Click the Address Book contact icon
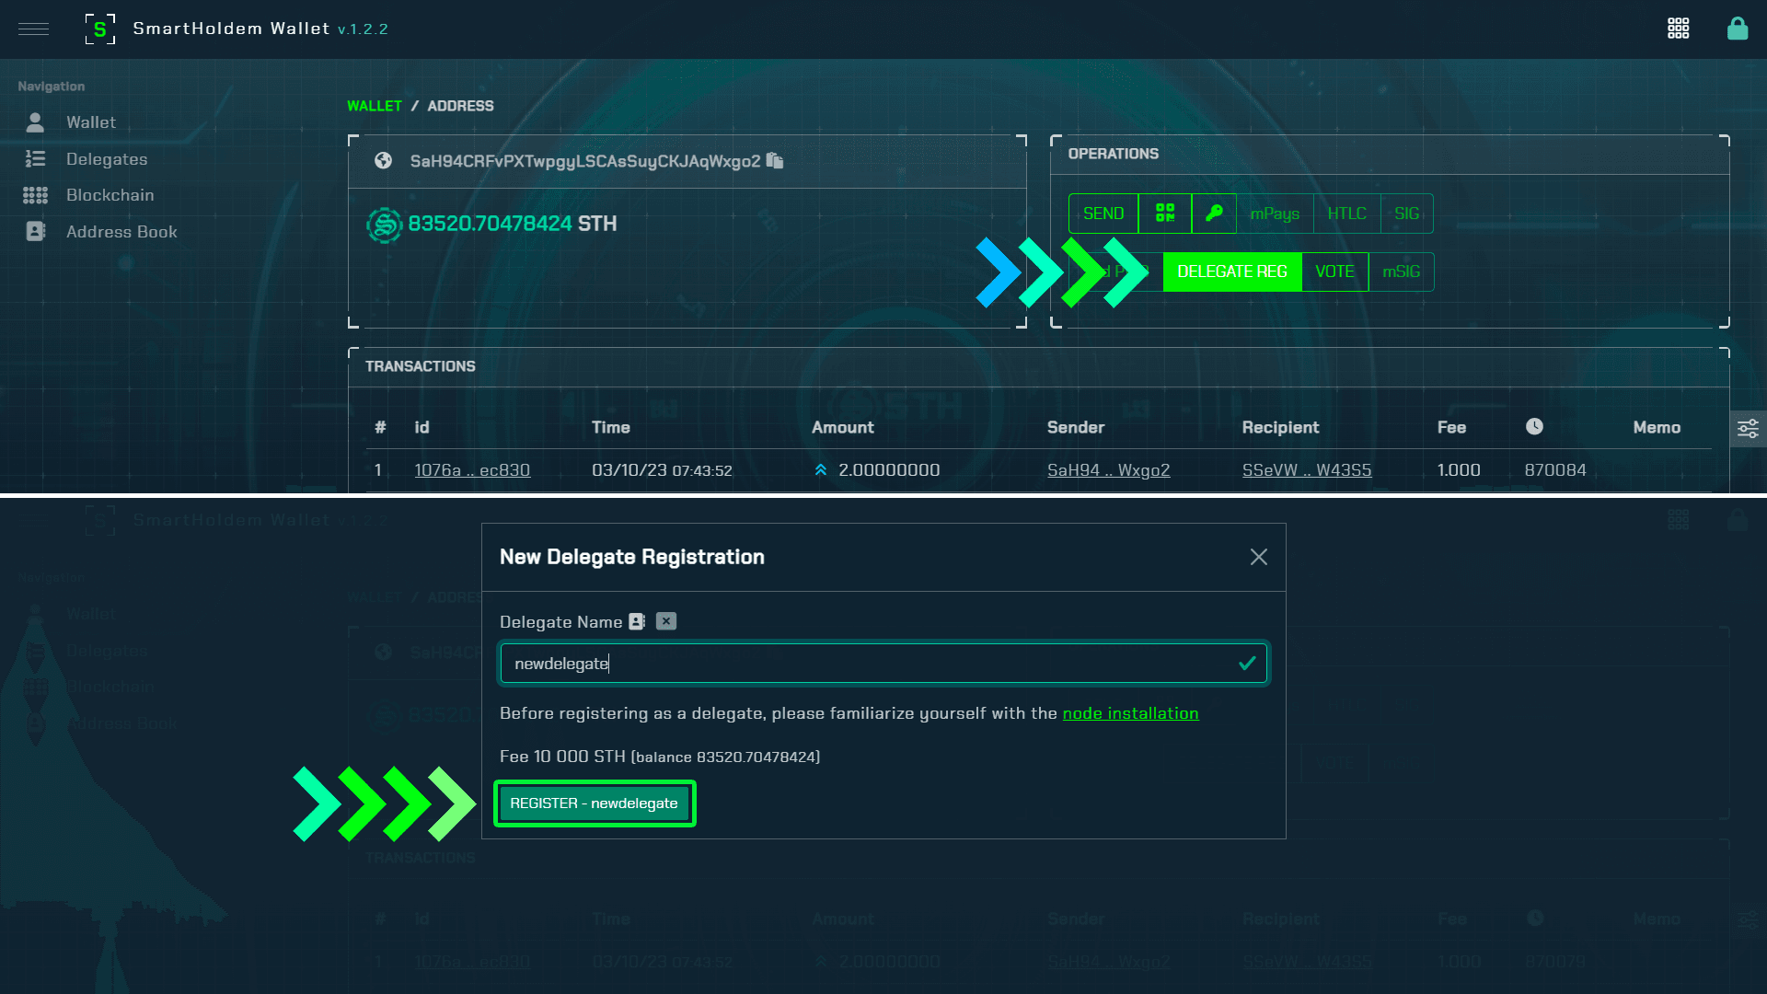This screenshot has width=1767, height=994. [x=35, y=231]
